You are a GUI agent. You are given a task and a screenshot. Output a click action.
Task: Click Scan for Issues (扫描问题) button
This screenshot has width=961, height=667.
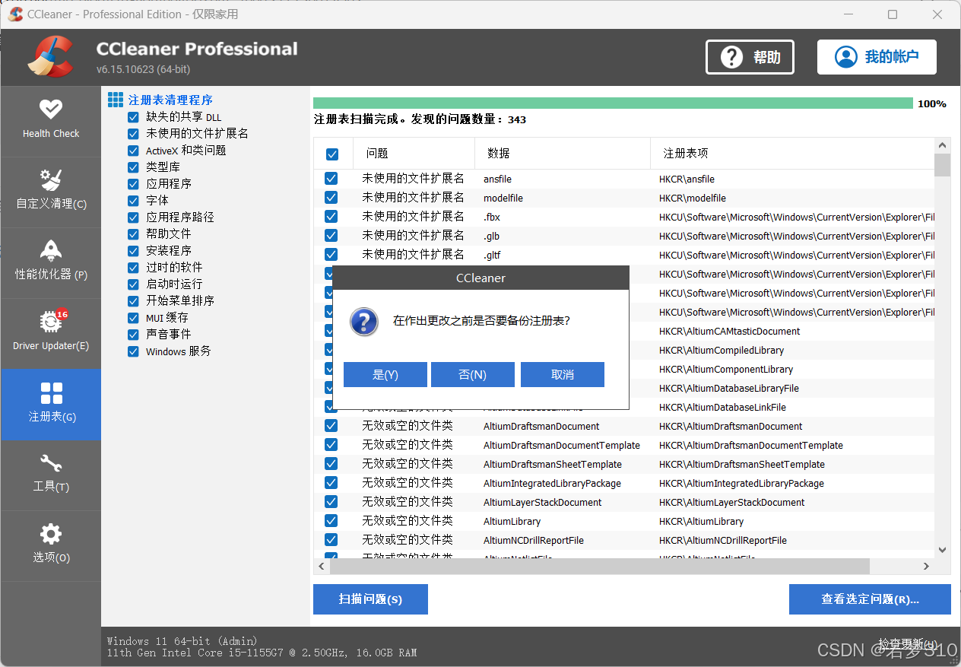370,599
